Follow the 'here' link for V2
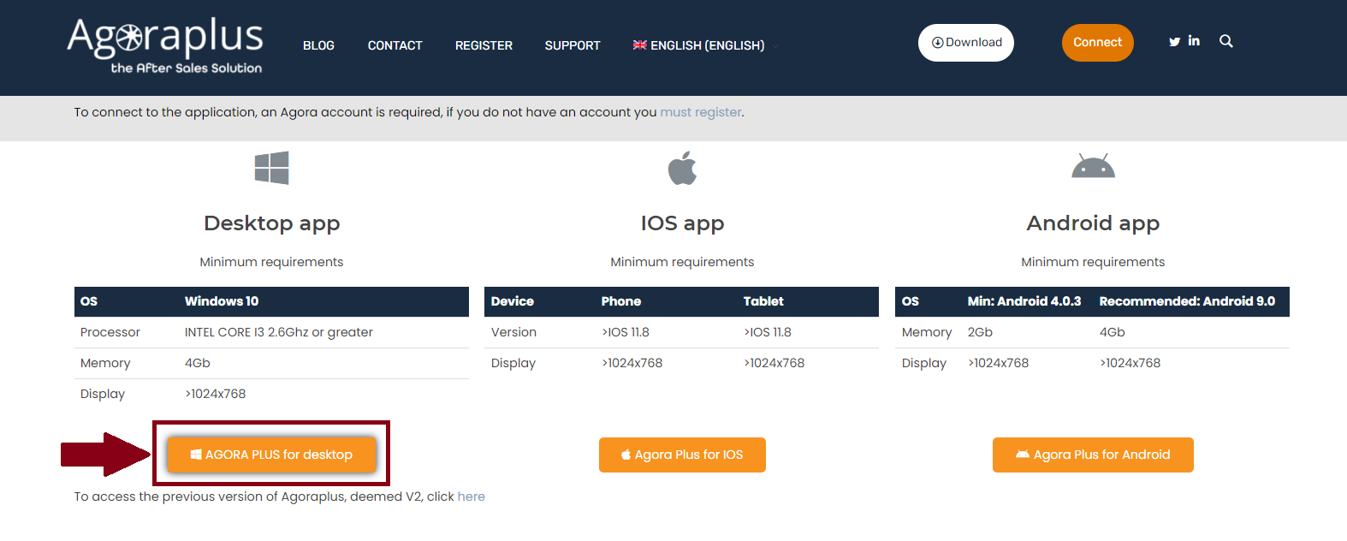The height and width of the screenshot is (541, 1347). [x=471, y=496]
